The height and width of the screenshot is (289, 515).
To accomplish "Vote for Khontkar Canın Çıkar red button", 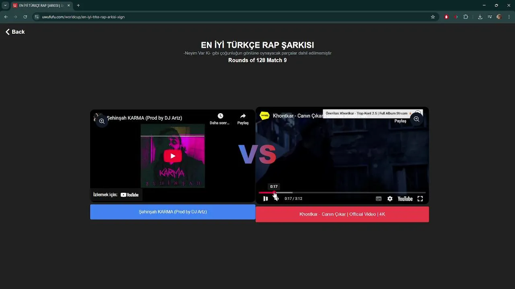I will pyautogui.click(x=342, y=214).
